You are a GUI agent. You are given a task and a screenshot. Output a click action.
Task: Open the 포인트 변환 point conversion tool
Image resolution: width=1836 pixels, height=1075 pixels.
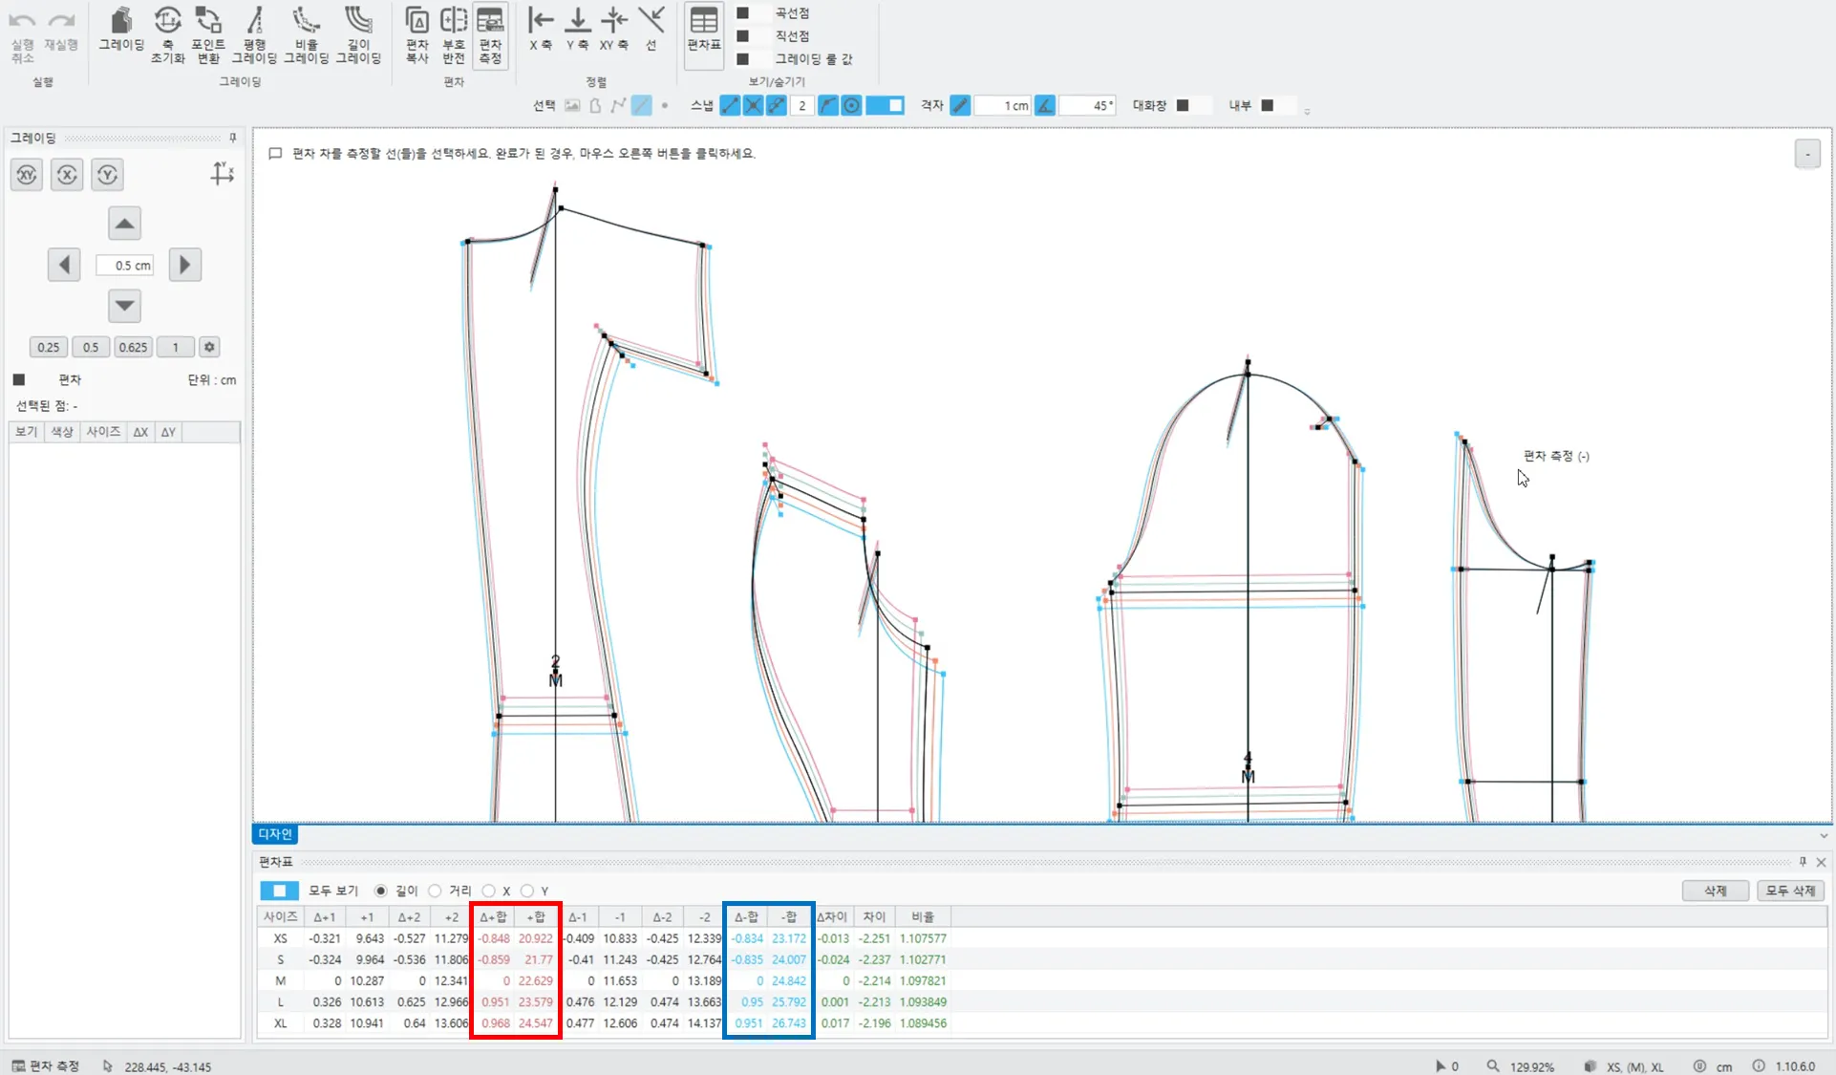tap(208, 31)
